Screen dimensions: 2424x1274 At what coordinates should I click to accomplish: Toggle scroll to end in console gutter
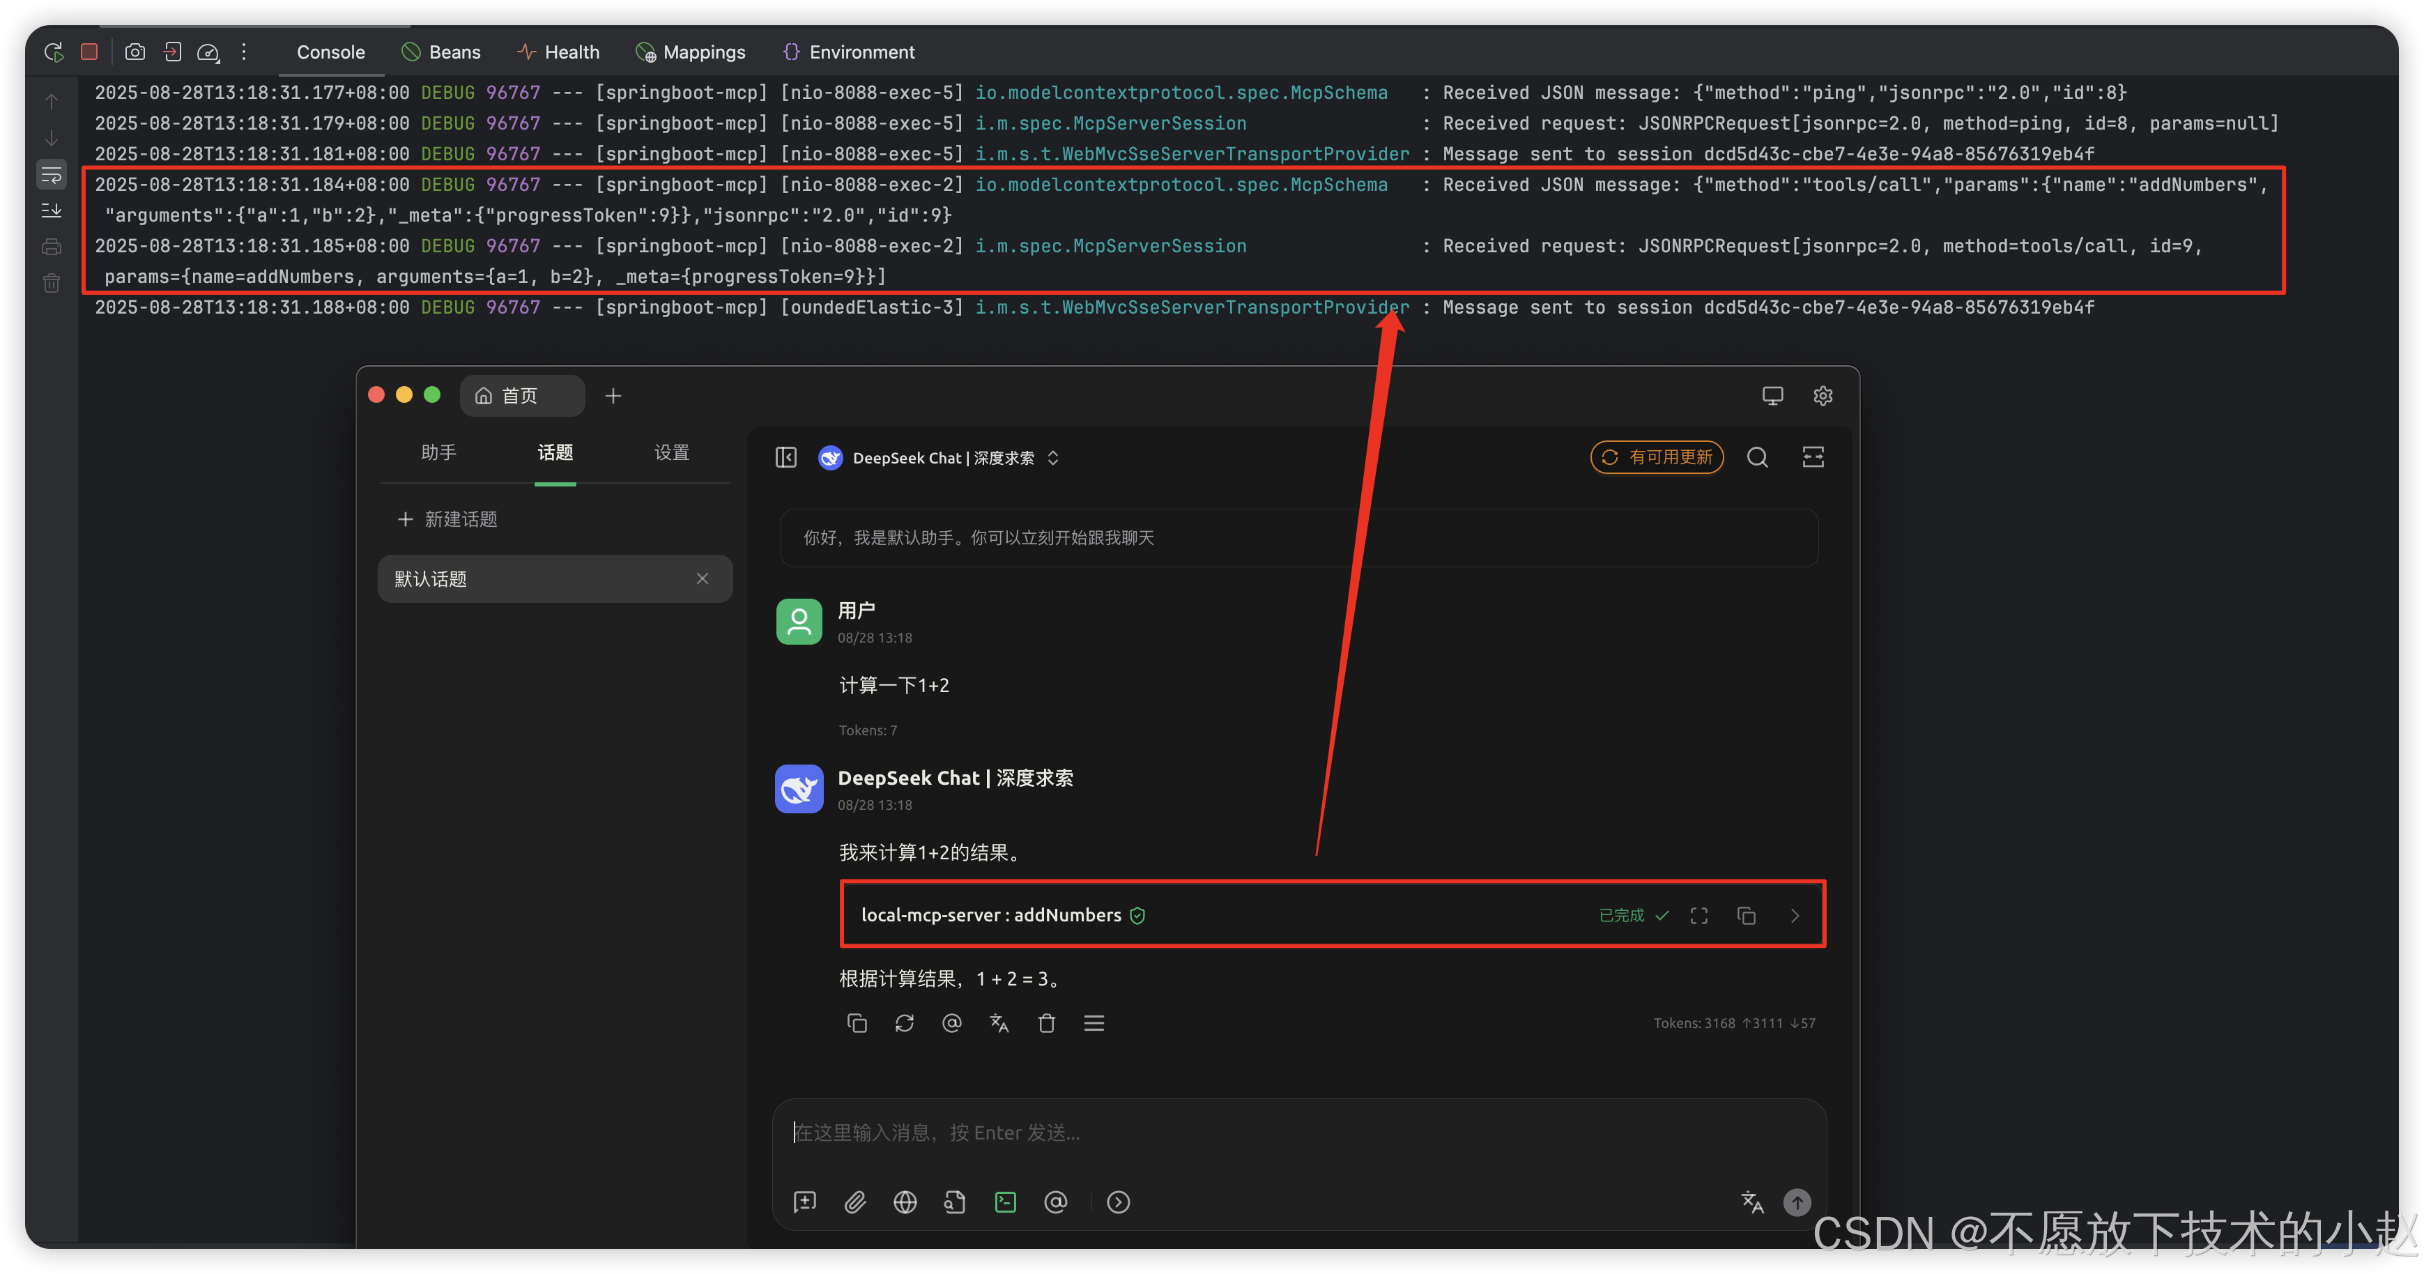pyautogui.click(x=52, y=210)
